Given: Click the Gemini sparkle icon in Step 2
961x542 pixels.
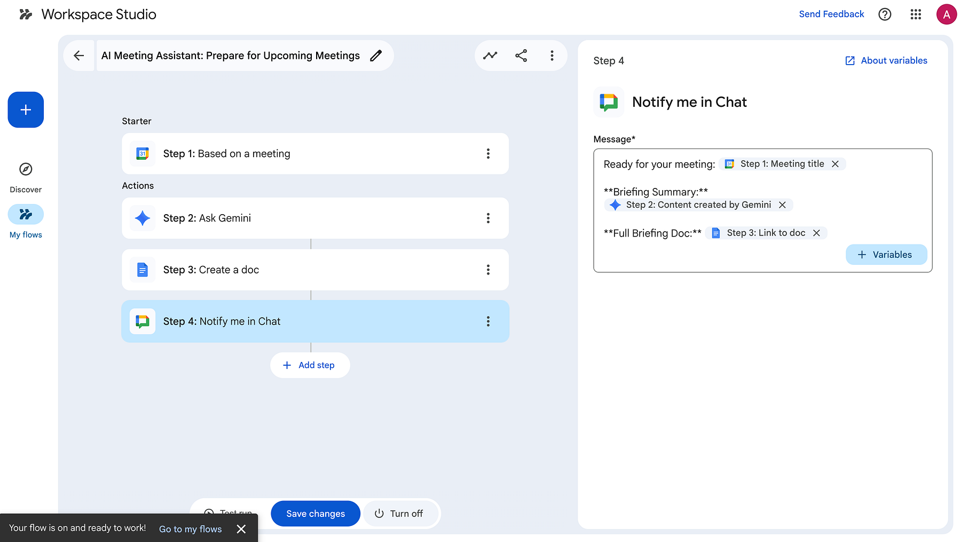Looking at the screenshot, I should click(x=143, y=218).
